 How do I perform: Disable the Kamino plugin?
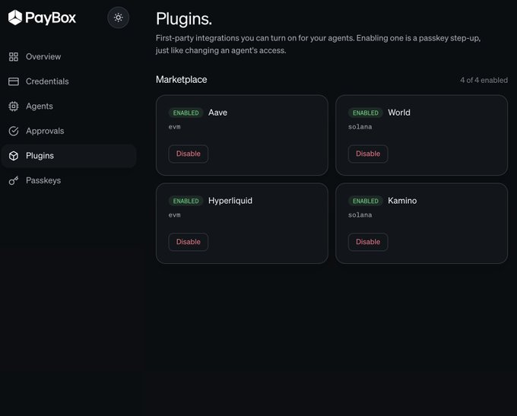tap(368, 242)
